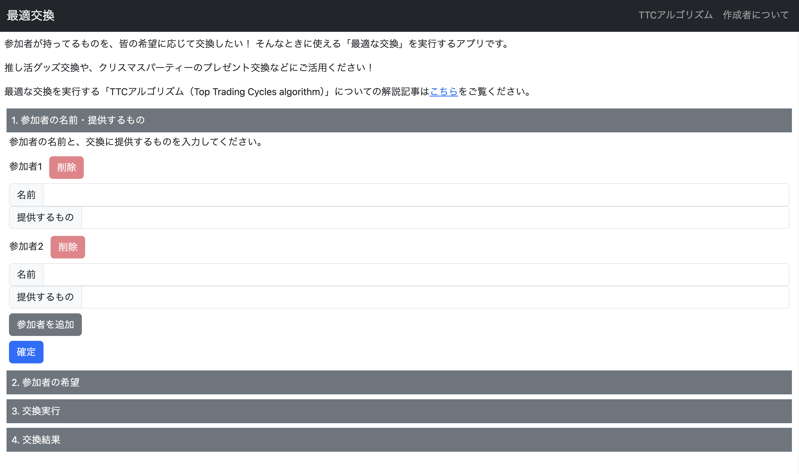799x474 pixels.
Task: Click the 参加者1 heading text
Action: [26, 166]
